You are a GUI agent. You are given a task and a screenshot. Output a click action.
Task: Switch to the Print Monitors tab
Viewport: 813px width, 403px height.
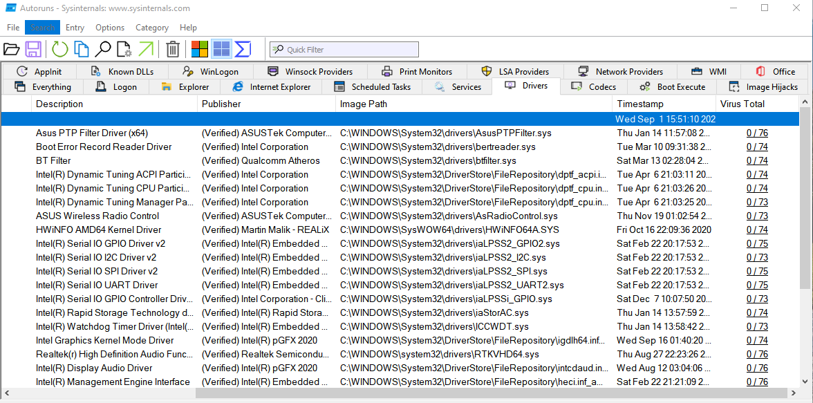[x=417, y=72]
